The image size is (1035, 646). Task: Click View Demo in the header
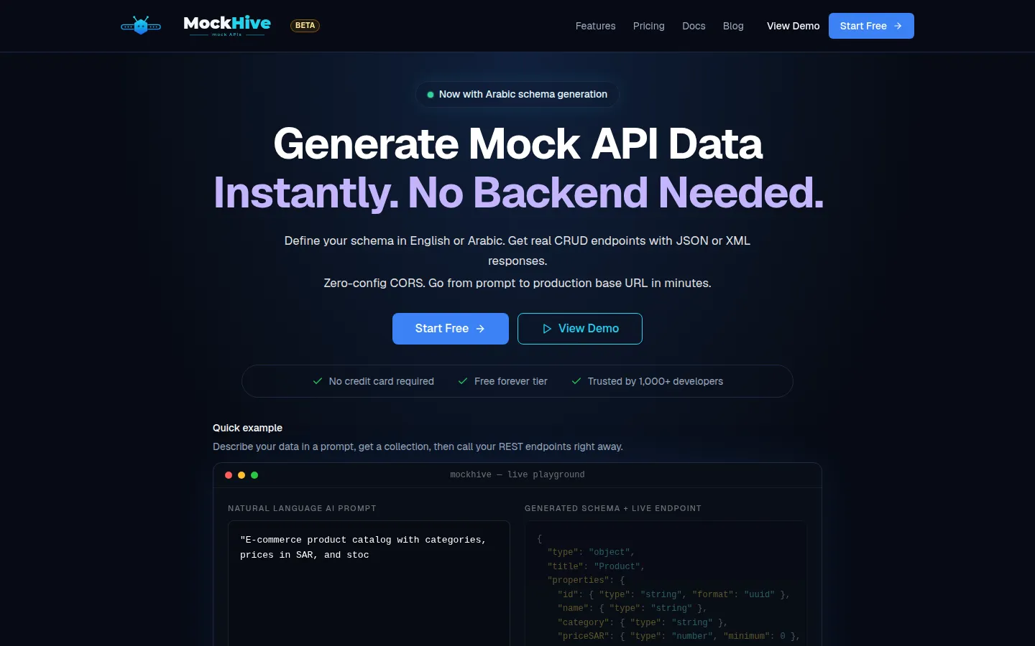(793, 26)
